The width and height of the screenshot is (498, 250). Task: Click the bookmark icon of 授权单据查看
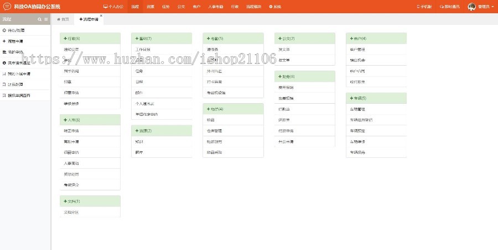(x=4, y=95)
